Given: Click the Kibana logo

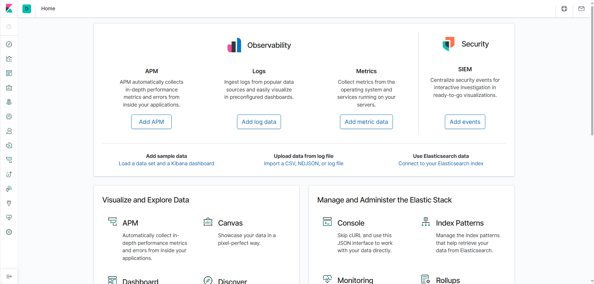Looking at the screenshot, I should [x=9, y=8].
